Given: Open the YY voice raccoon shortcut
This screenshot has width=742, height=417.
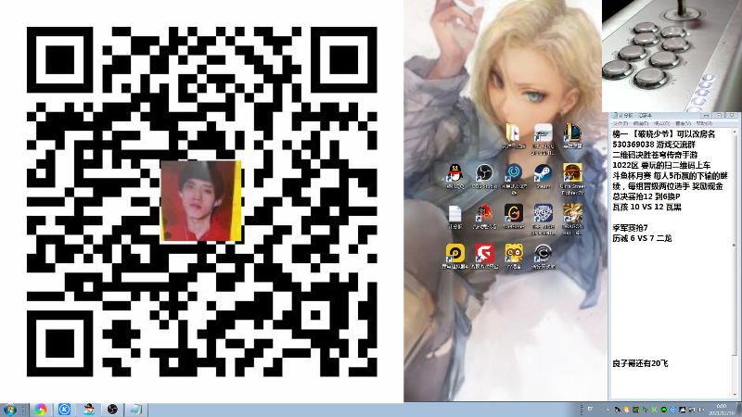Looking at the screenshot, I should (514, 257).
